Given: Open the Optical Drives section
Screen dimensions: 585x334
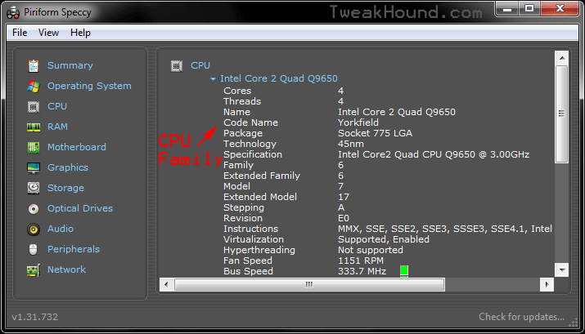Looking at the screenshot, I should [x=80, y=208].
